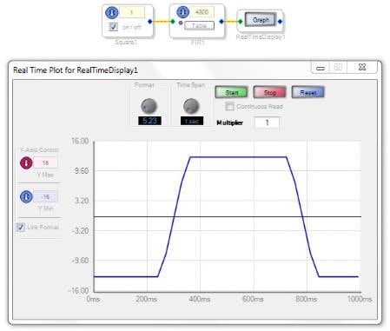The width and height of the screenshot is (390, 331).
Task: Click the red Stop button
Action: pos(269,92)
